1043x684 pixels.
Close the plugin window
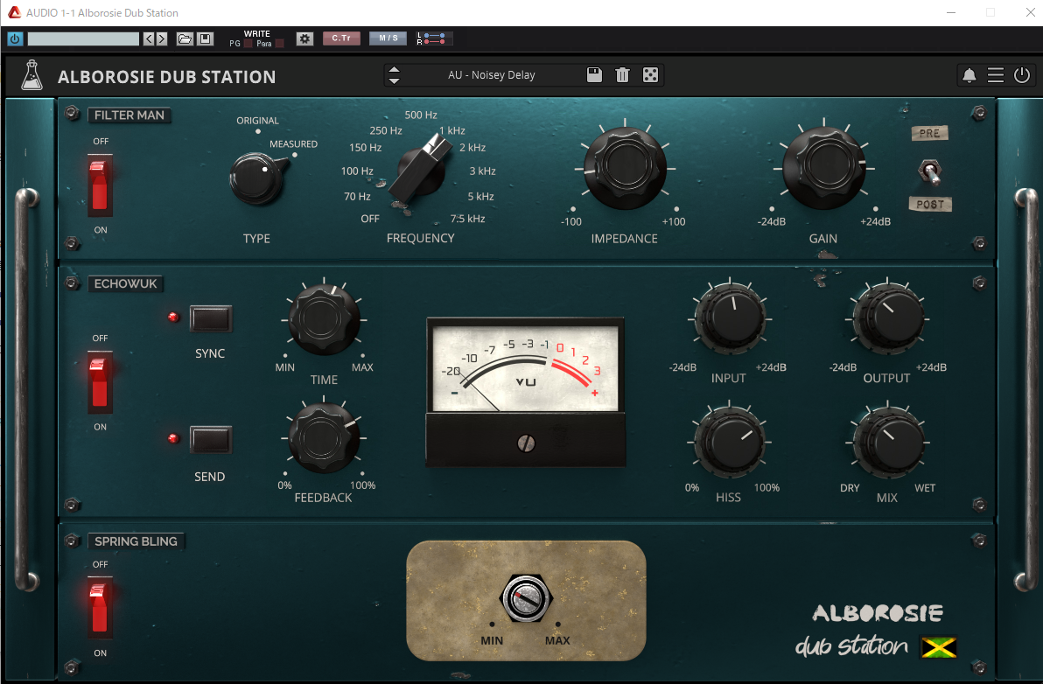tap(1030, 12)
